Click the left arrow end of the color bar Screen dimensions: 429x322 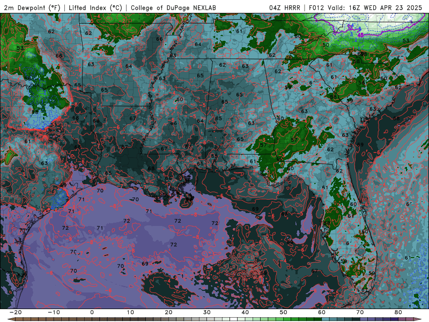coord(11,319)
